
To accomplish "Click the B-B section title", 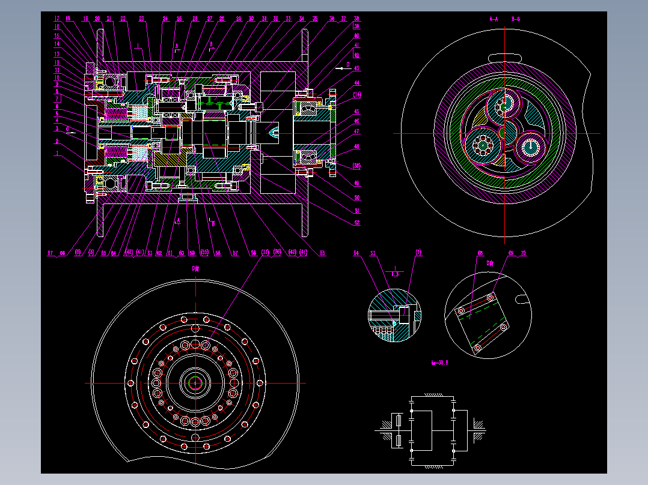I will click(x=515, y=19).
